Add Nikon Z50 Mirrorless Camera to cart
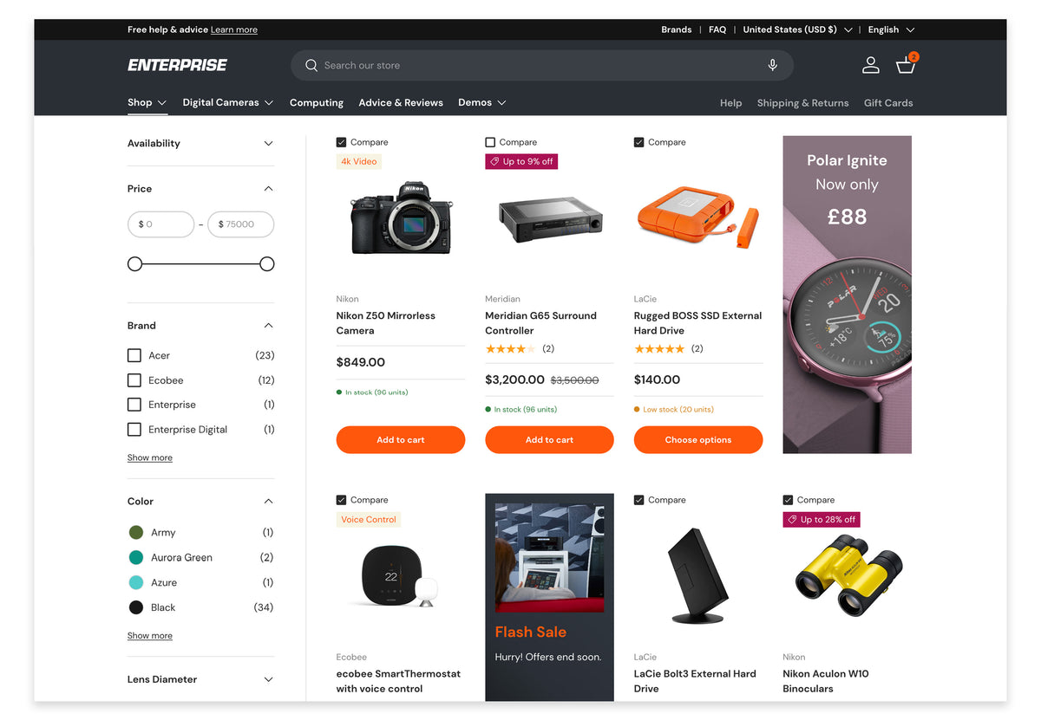This screenshot has height=720, width=1041. click(x=401, y=440)
